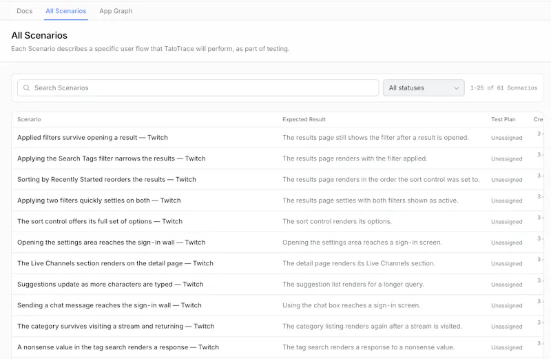
Task: Open the Docs tab
Action: coord(24,11)
